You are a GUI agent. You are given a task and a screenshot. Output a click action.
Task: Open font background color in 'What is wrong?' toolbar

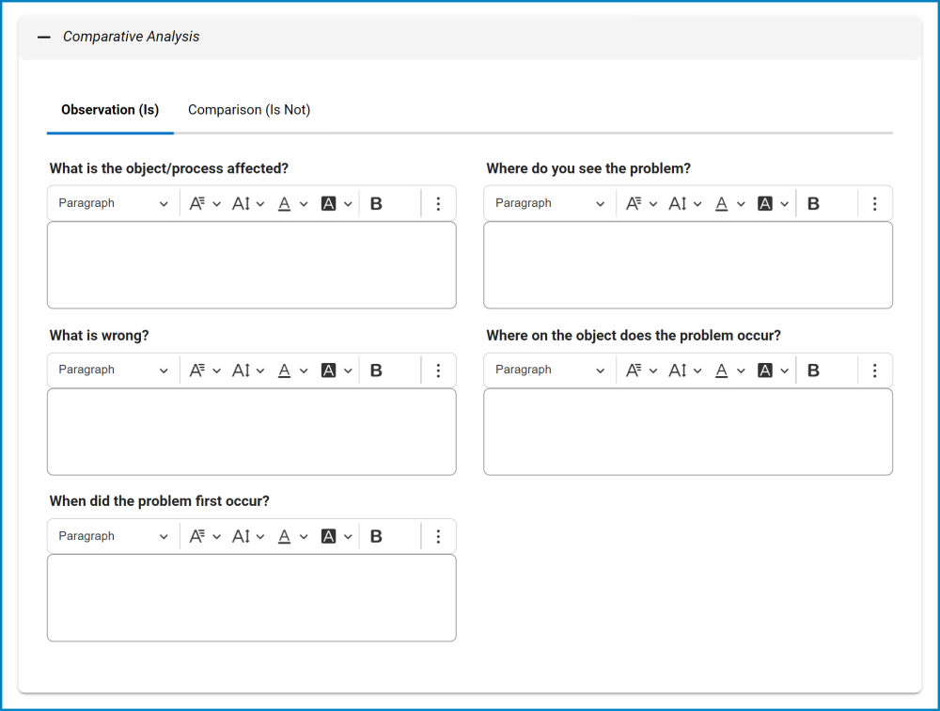336,371
